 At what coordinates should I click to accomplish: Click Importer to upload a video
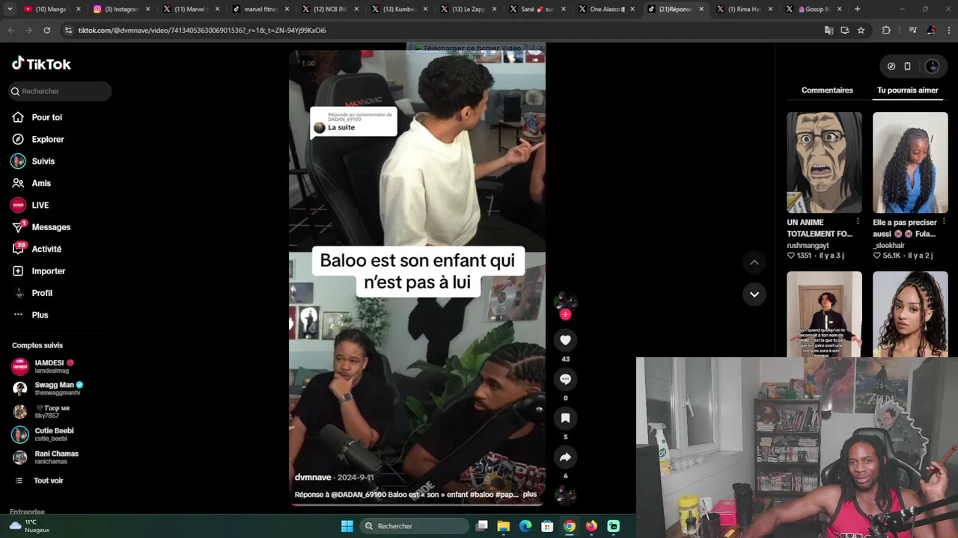pyautogui.click(x=48, y=271)
